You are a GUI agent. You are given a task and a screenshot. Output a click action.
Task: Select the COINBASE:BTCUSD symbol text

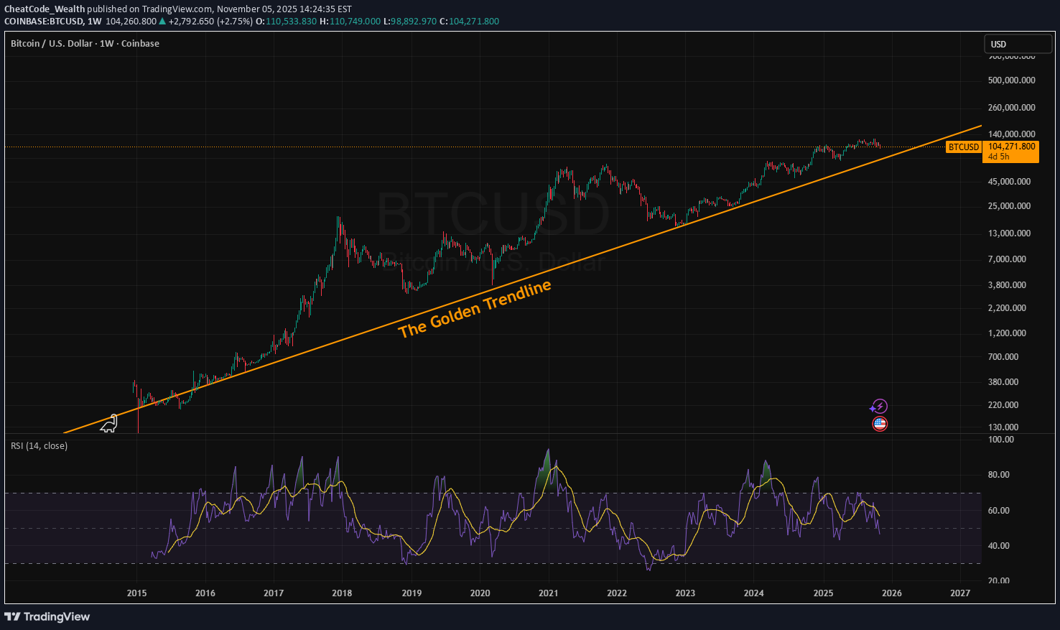[45, 22]
